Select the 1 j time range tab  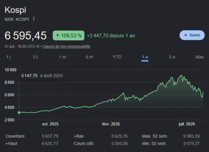click(8, 57)
